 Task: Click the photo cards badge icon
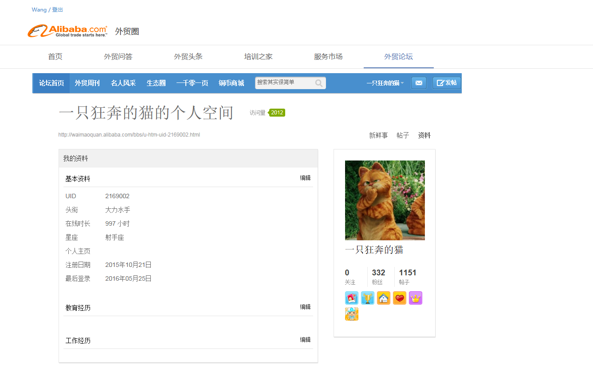click(x=351, y=298)
